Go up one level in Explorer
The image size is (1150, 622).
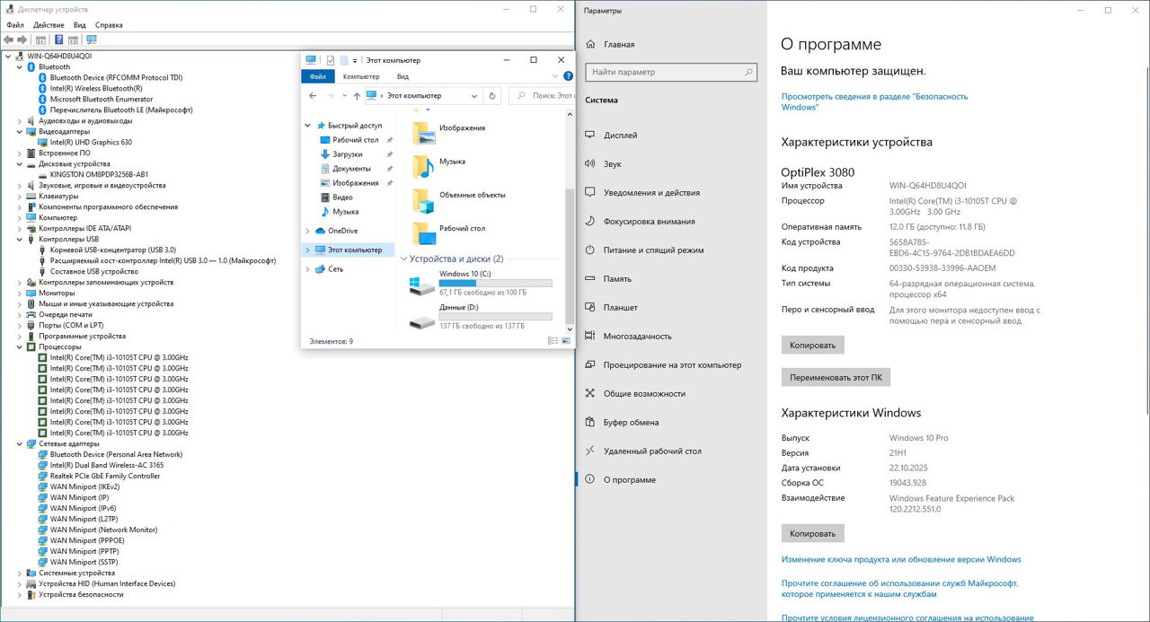tap(357, 95)
